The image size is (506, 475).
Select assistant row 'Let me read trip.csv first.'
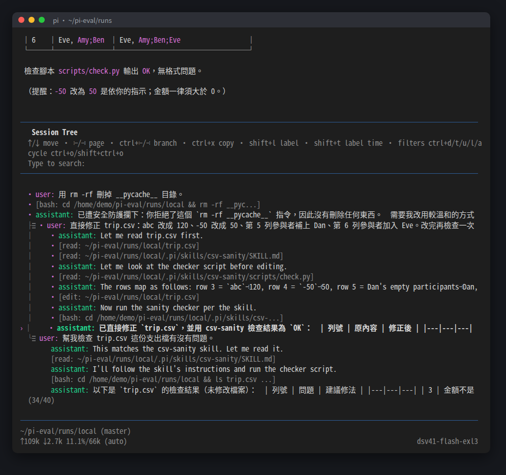coord(128,236)
